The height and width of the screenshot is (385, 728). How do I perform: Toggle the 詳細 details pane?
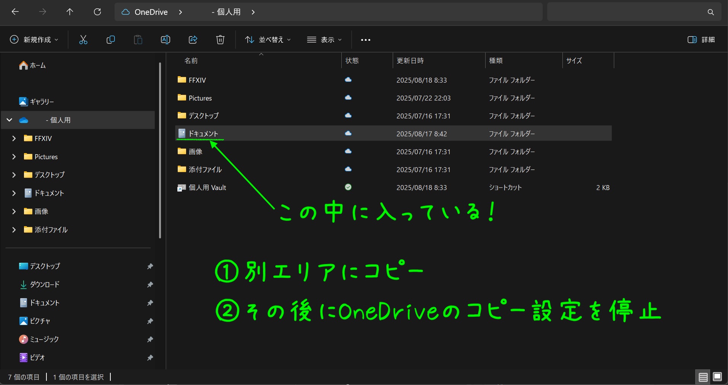(x=701, y=40)
